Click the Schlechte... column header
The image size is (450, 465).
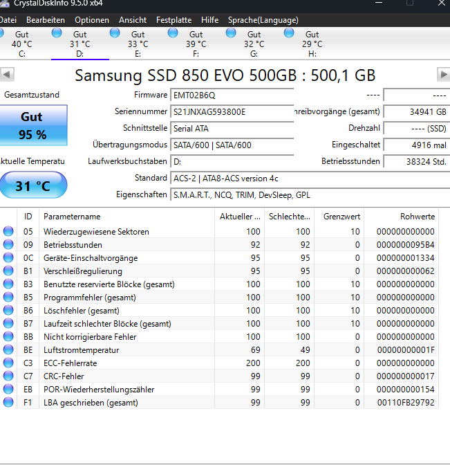coord(289,217)
